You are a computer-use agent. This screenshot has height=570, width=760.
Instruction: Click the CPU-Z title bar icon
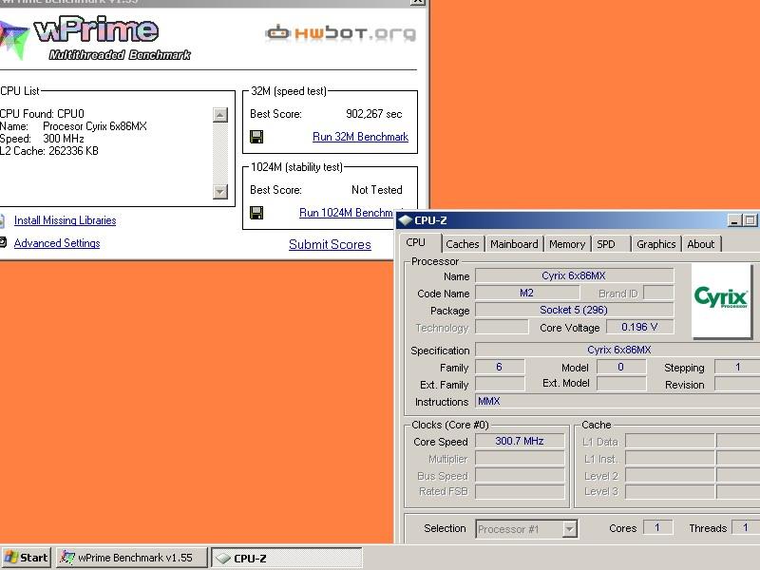point(406,220)
